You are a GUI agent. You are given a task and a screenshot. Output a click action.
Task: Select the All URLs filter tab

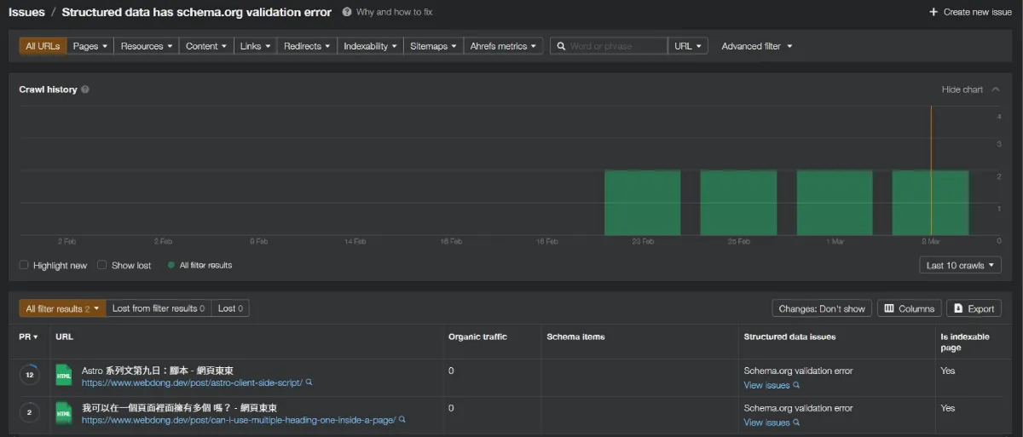tap(43, 46)
